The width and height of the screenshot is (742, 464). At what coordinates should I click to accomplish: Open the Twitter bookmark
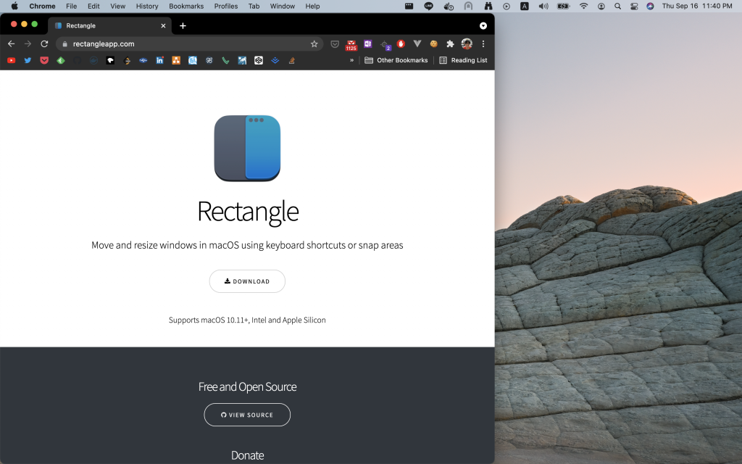(28, 60)
